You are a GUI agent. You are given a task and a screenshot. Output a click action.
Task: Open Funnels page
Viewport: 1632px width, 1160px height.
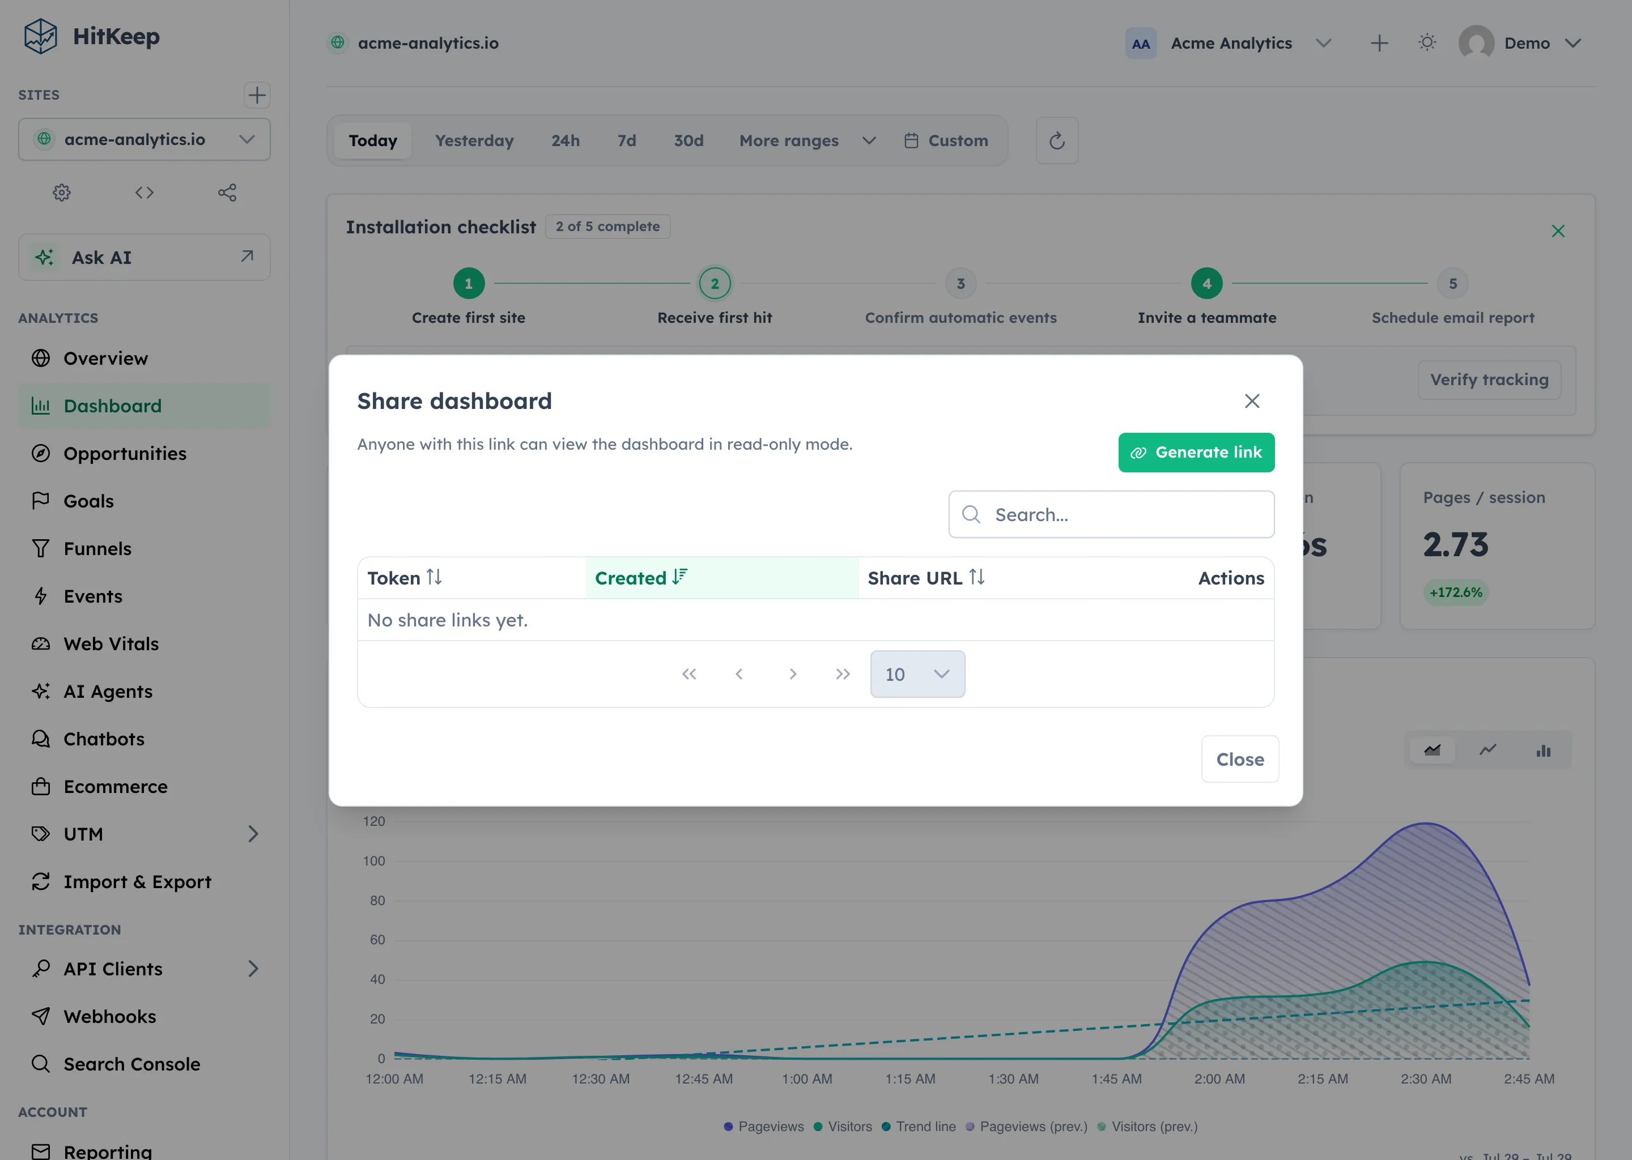click(144, 549)
